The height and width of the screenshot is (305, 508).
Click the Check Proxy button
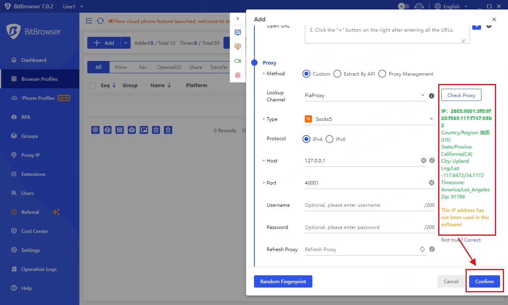point(461,95)
